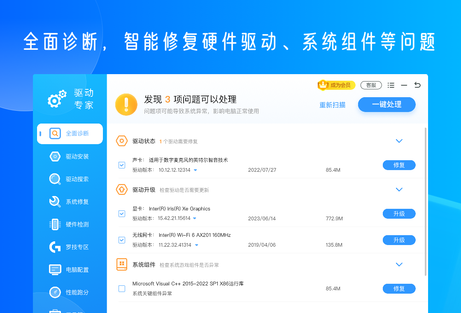The width and height of the screenshot is (461, 313).
Task: Click the vertical scrollbar of results list
Action: 426,201
